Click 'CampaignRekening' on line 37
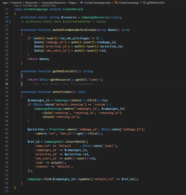186x195 pixels. point(48,109)
